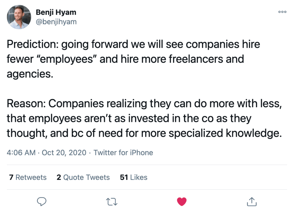The width and height of the screenshot is (294, 213).
Task: Unlike the tweet via red heart
Action: [x=182, y=202]
